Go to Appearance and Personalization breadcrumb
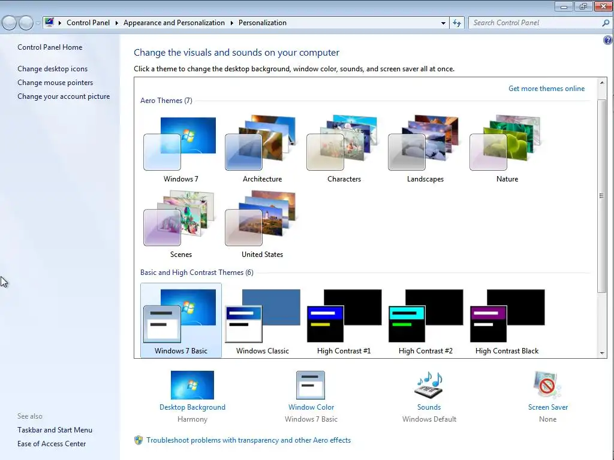 [x=174, y=23]
